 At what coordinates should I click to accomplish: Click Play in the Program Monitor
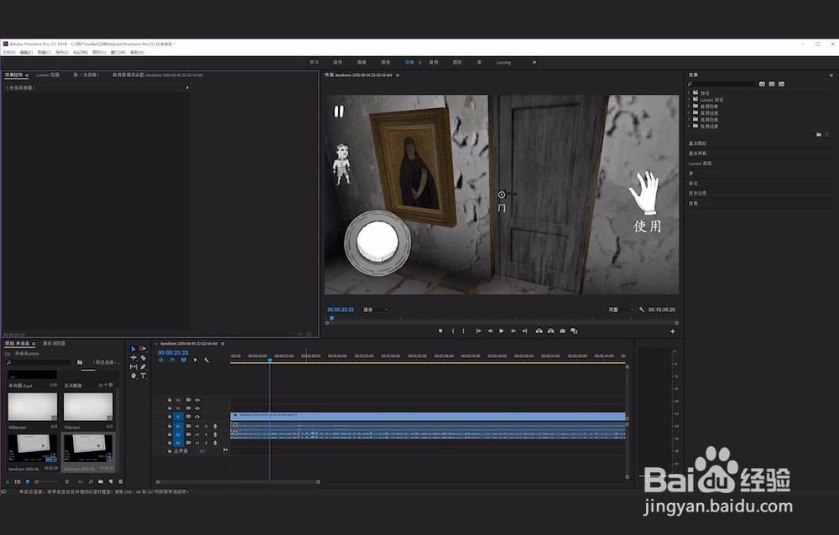pos(502,331)
